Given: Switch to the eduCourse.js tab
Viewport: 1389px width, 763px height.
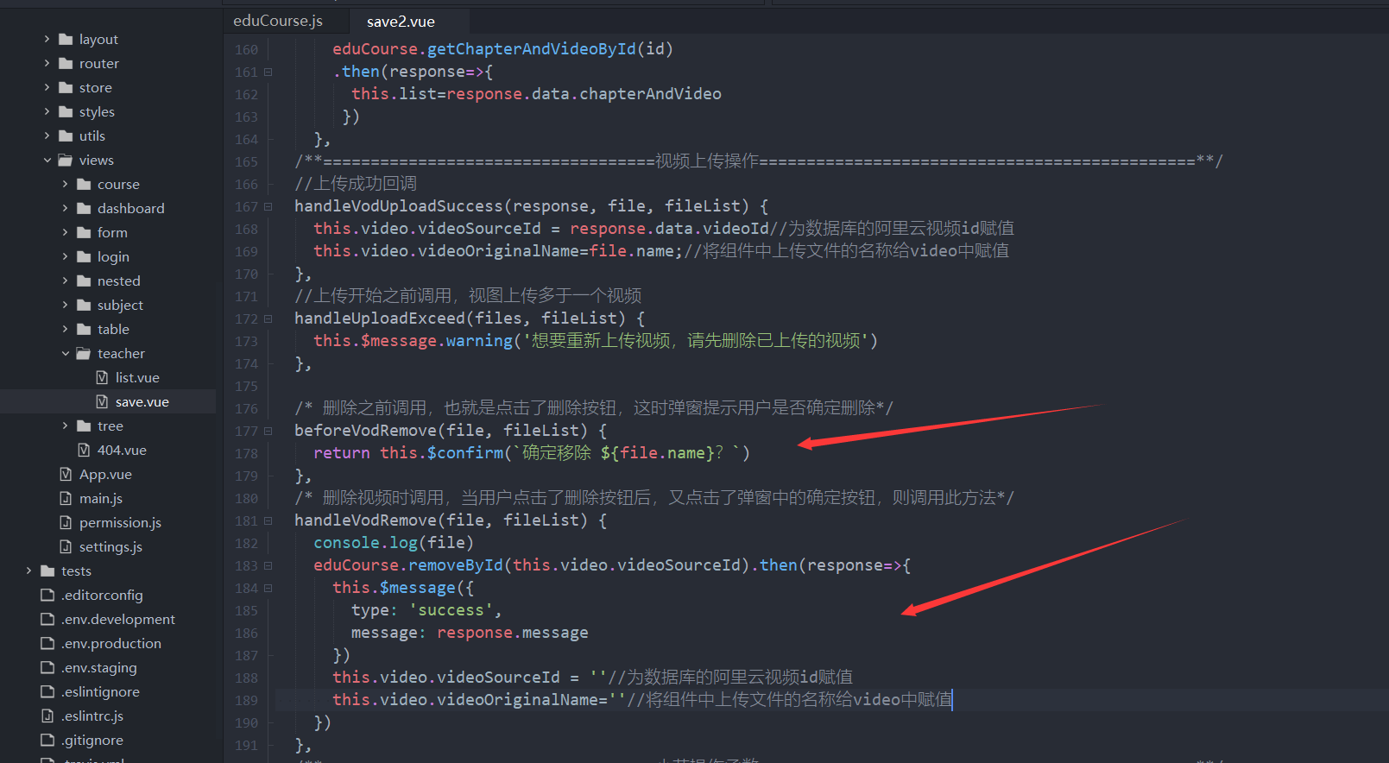Looking at the screenshot, I should (278, 21).
